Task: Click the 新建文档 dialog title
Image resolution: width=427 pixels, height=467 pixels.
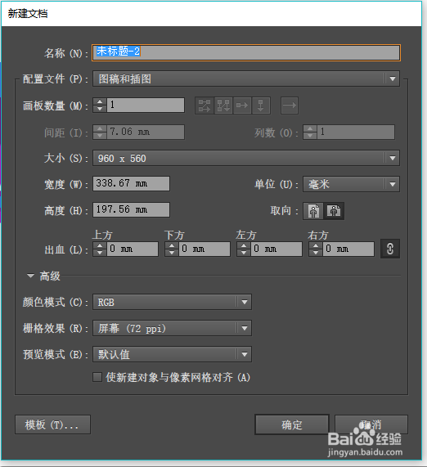Action: 28,14
